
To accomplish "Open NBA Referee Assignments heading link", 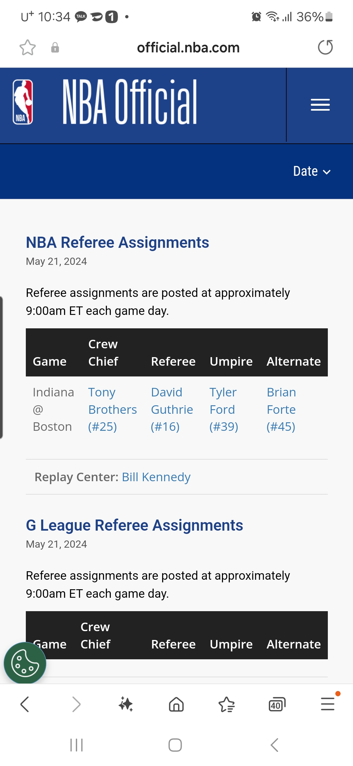I will pos(117,243).
